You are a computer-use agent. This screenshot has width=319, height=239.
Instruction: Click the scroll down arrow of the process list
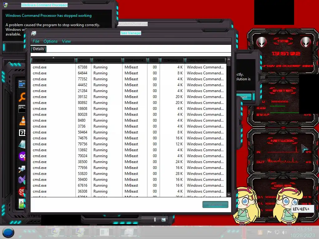tap(229, 195)
